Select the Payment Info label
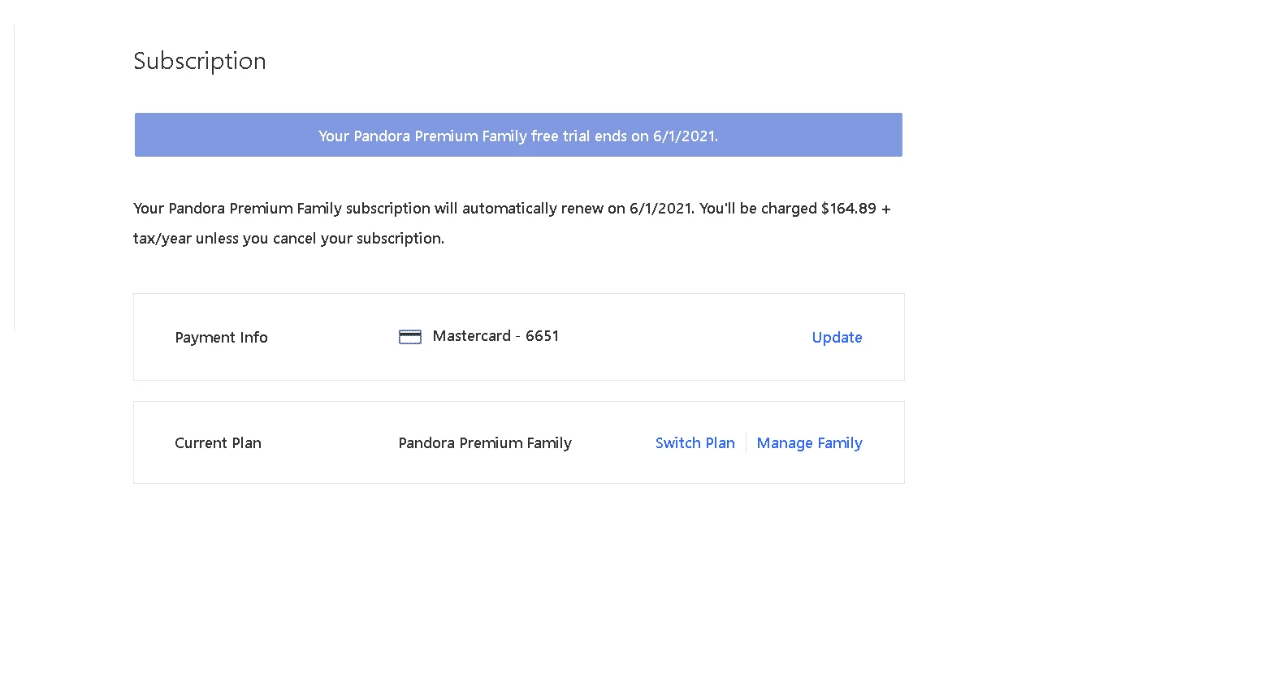 click(221, 337)
